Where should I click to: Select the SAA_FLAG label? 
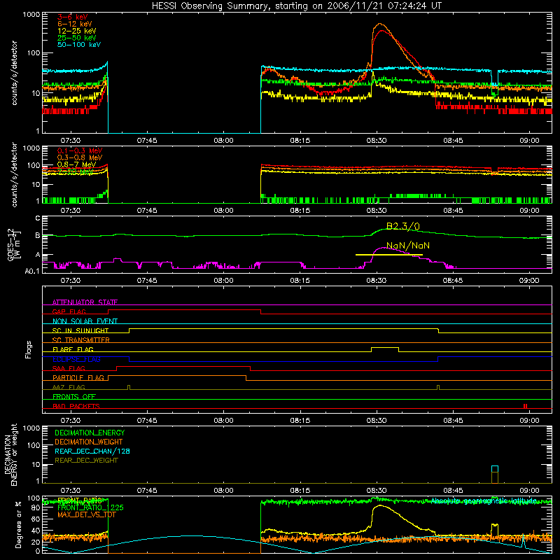(x=69, y=368)
